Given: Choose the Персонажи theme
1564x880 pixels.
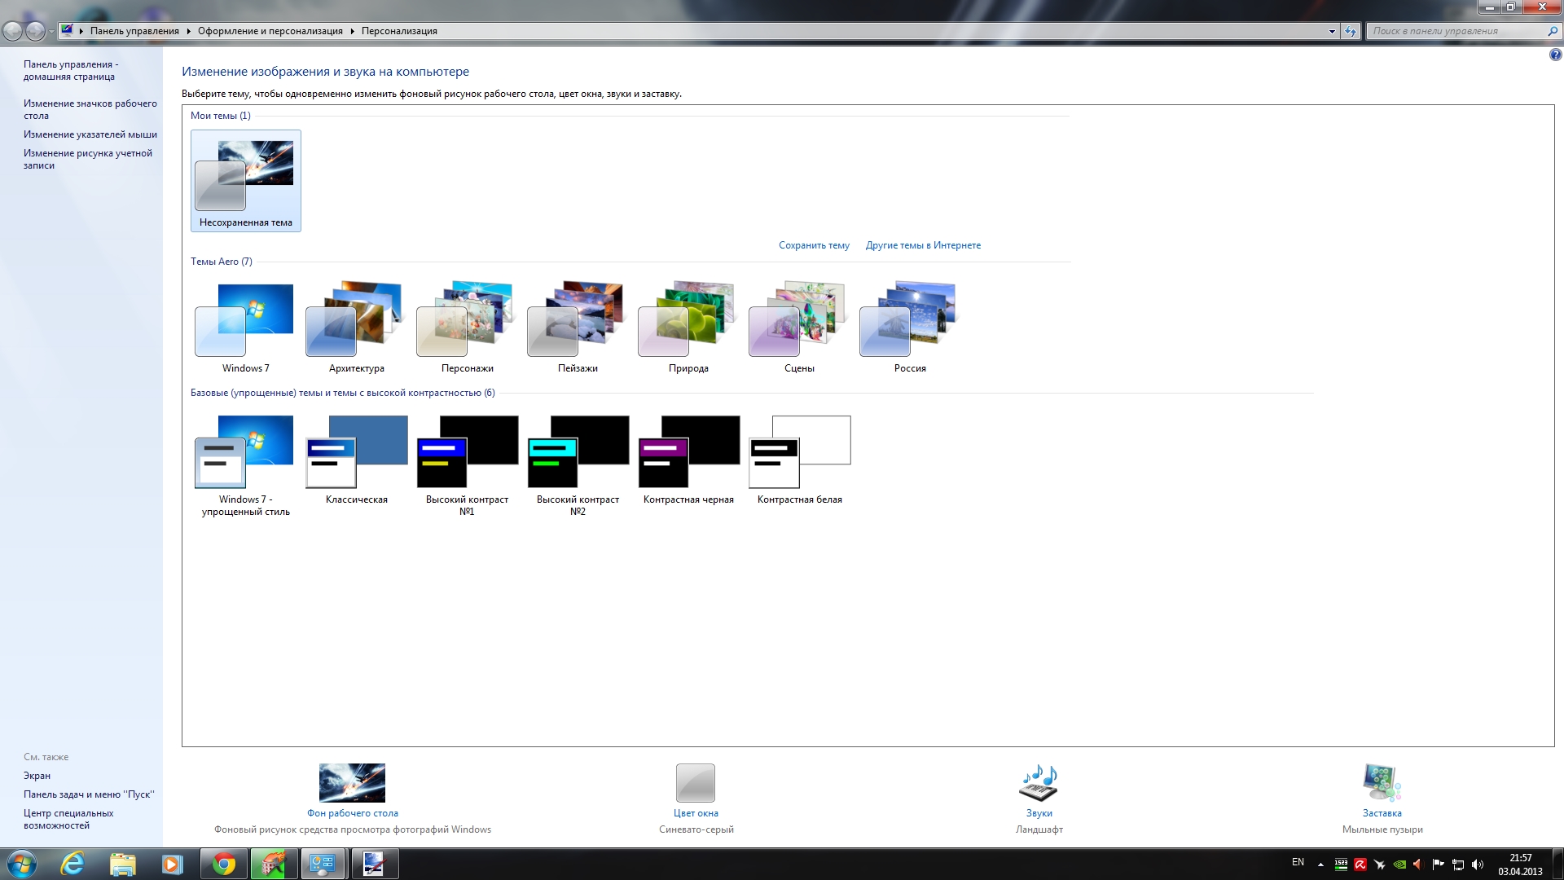Looking at the screenshot, I should pyautogui.click(x=467, y=326).
